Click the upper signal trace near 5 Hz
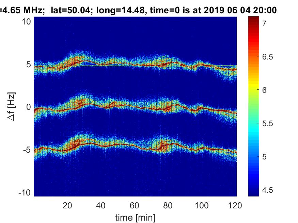 tap(136, 65)
